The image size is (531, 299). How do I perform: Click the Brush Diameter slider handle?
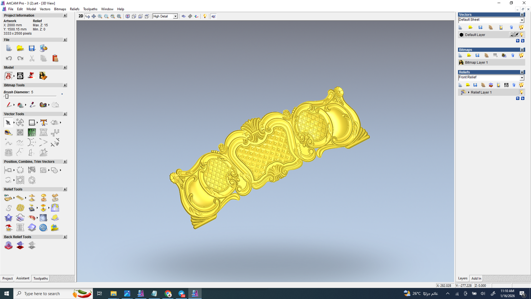(7, 96)
